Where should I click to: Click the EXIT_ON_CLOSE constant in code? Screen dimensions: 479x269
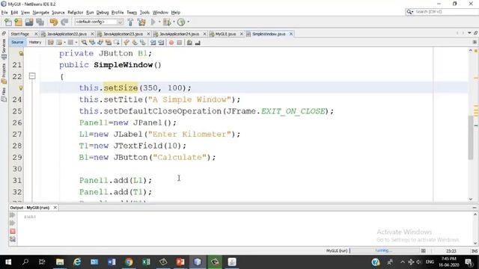point(293,111)
